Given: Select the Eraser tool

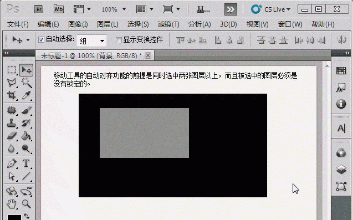Looking at the screenshot, I should point(12,136).
